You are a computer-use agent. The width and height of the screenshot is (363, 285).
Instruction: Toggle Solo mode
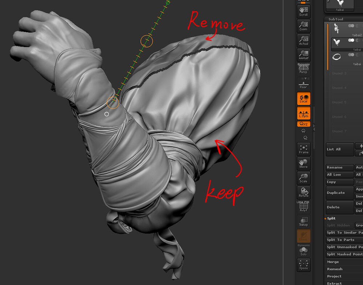tap(303, 250)
